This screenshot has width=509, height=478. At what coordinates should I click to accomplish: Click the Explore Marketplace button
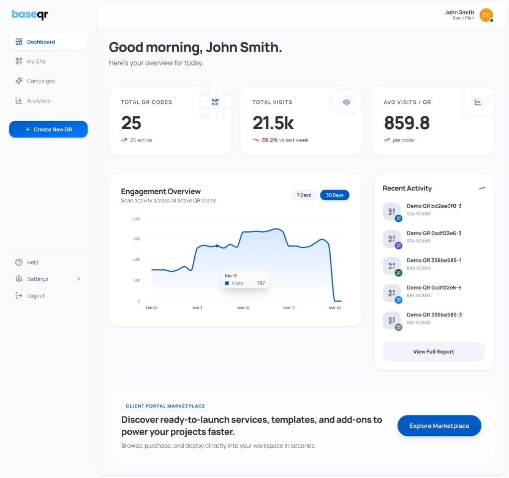[x=439, y=426]
